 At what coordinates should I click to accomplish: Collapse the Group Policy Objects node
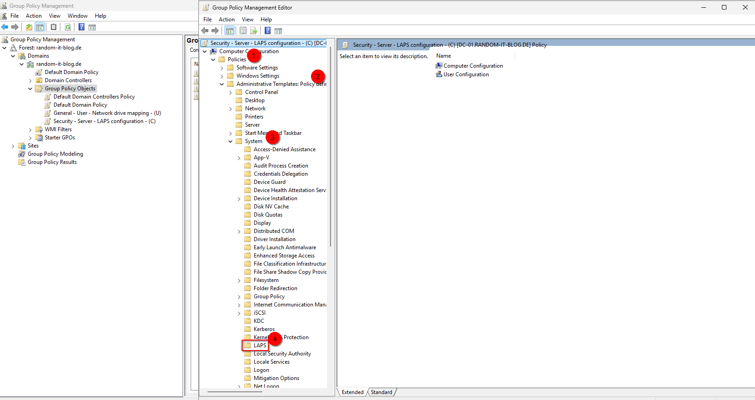(x=30, y=89)
